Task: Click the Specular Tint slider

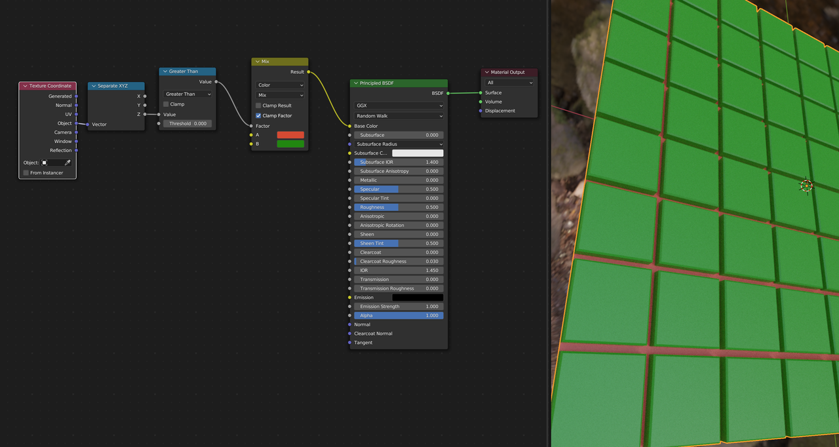Action: 399,198
